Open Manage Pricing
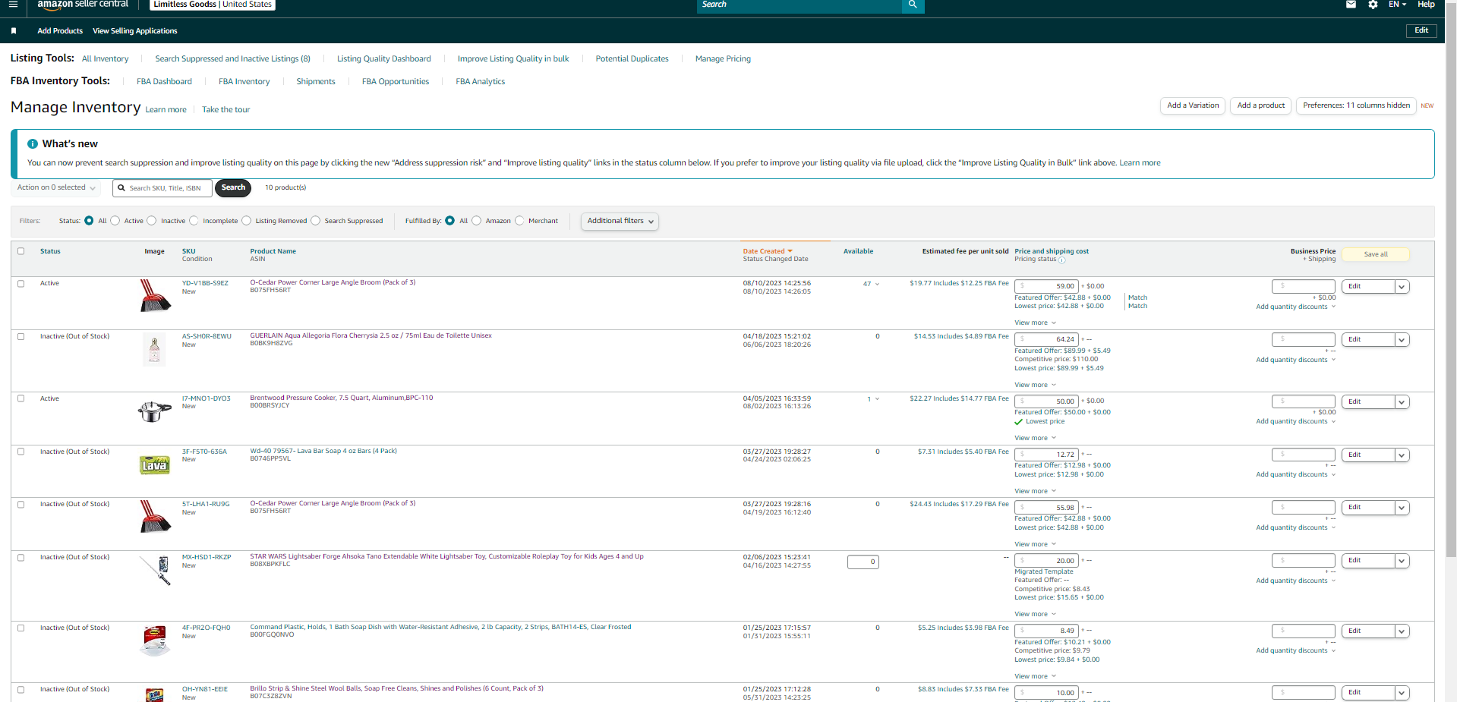Image resolution: width=1457 pixels, height=702 pixels. coord(723,59)
